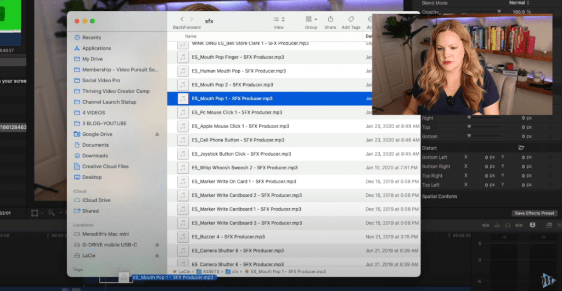Viewport: 562px width, 291px height.
Task: Expand the Spatial Conform section
Action: (440, 197)
